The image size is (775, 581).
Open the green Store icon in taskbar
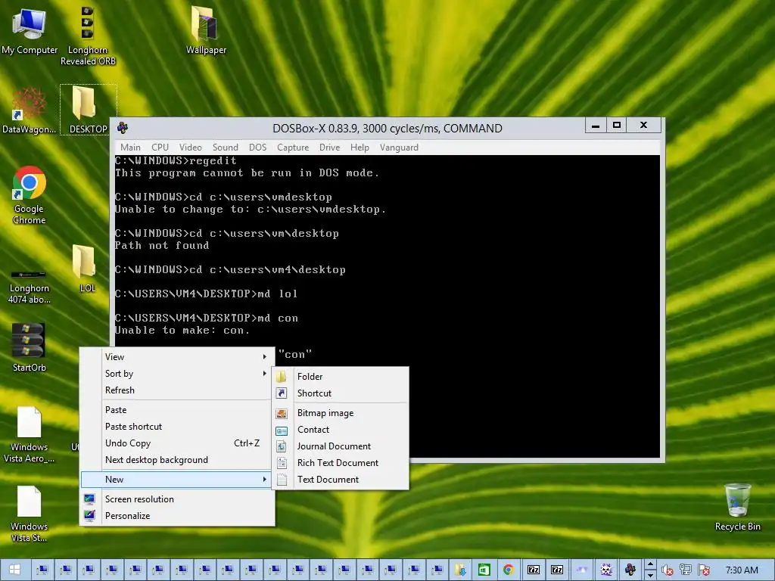tap(484, 570)
